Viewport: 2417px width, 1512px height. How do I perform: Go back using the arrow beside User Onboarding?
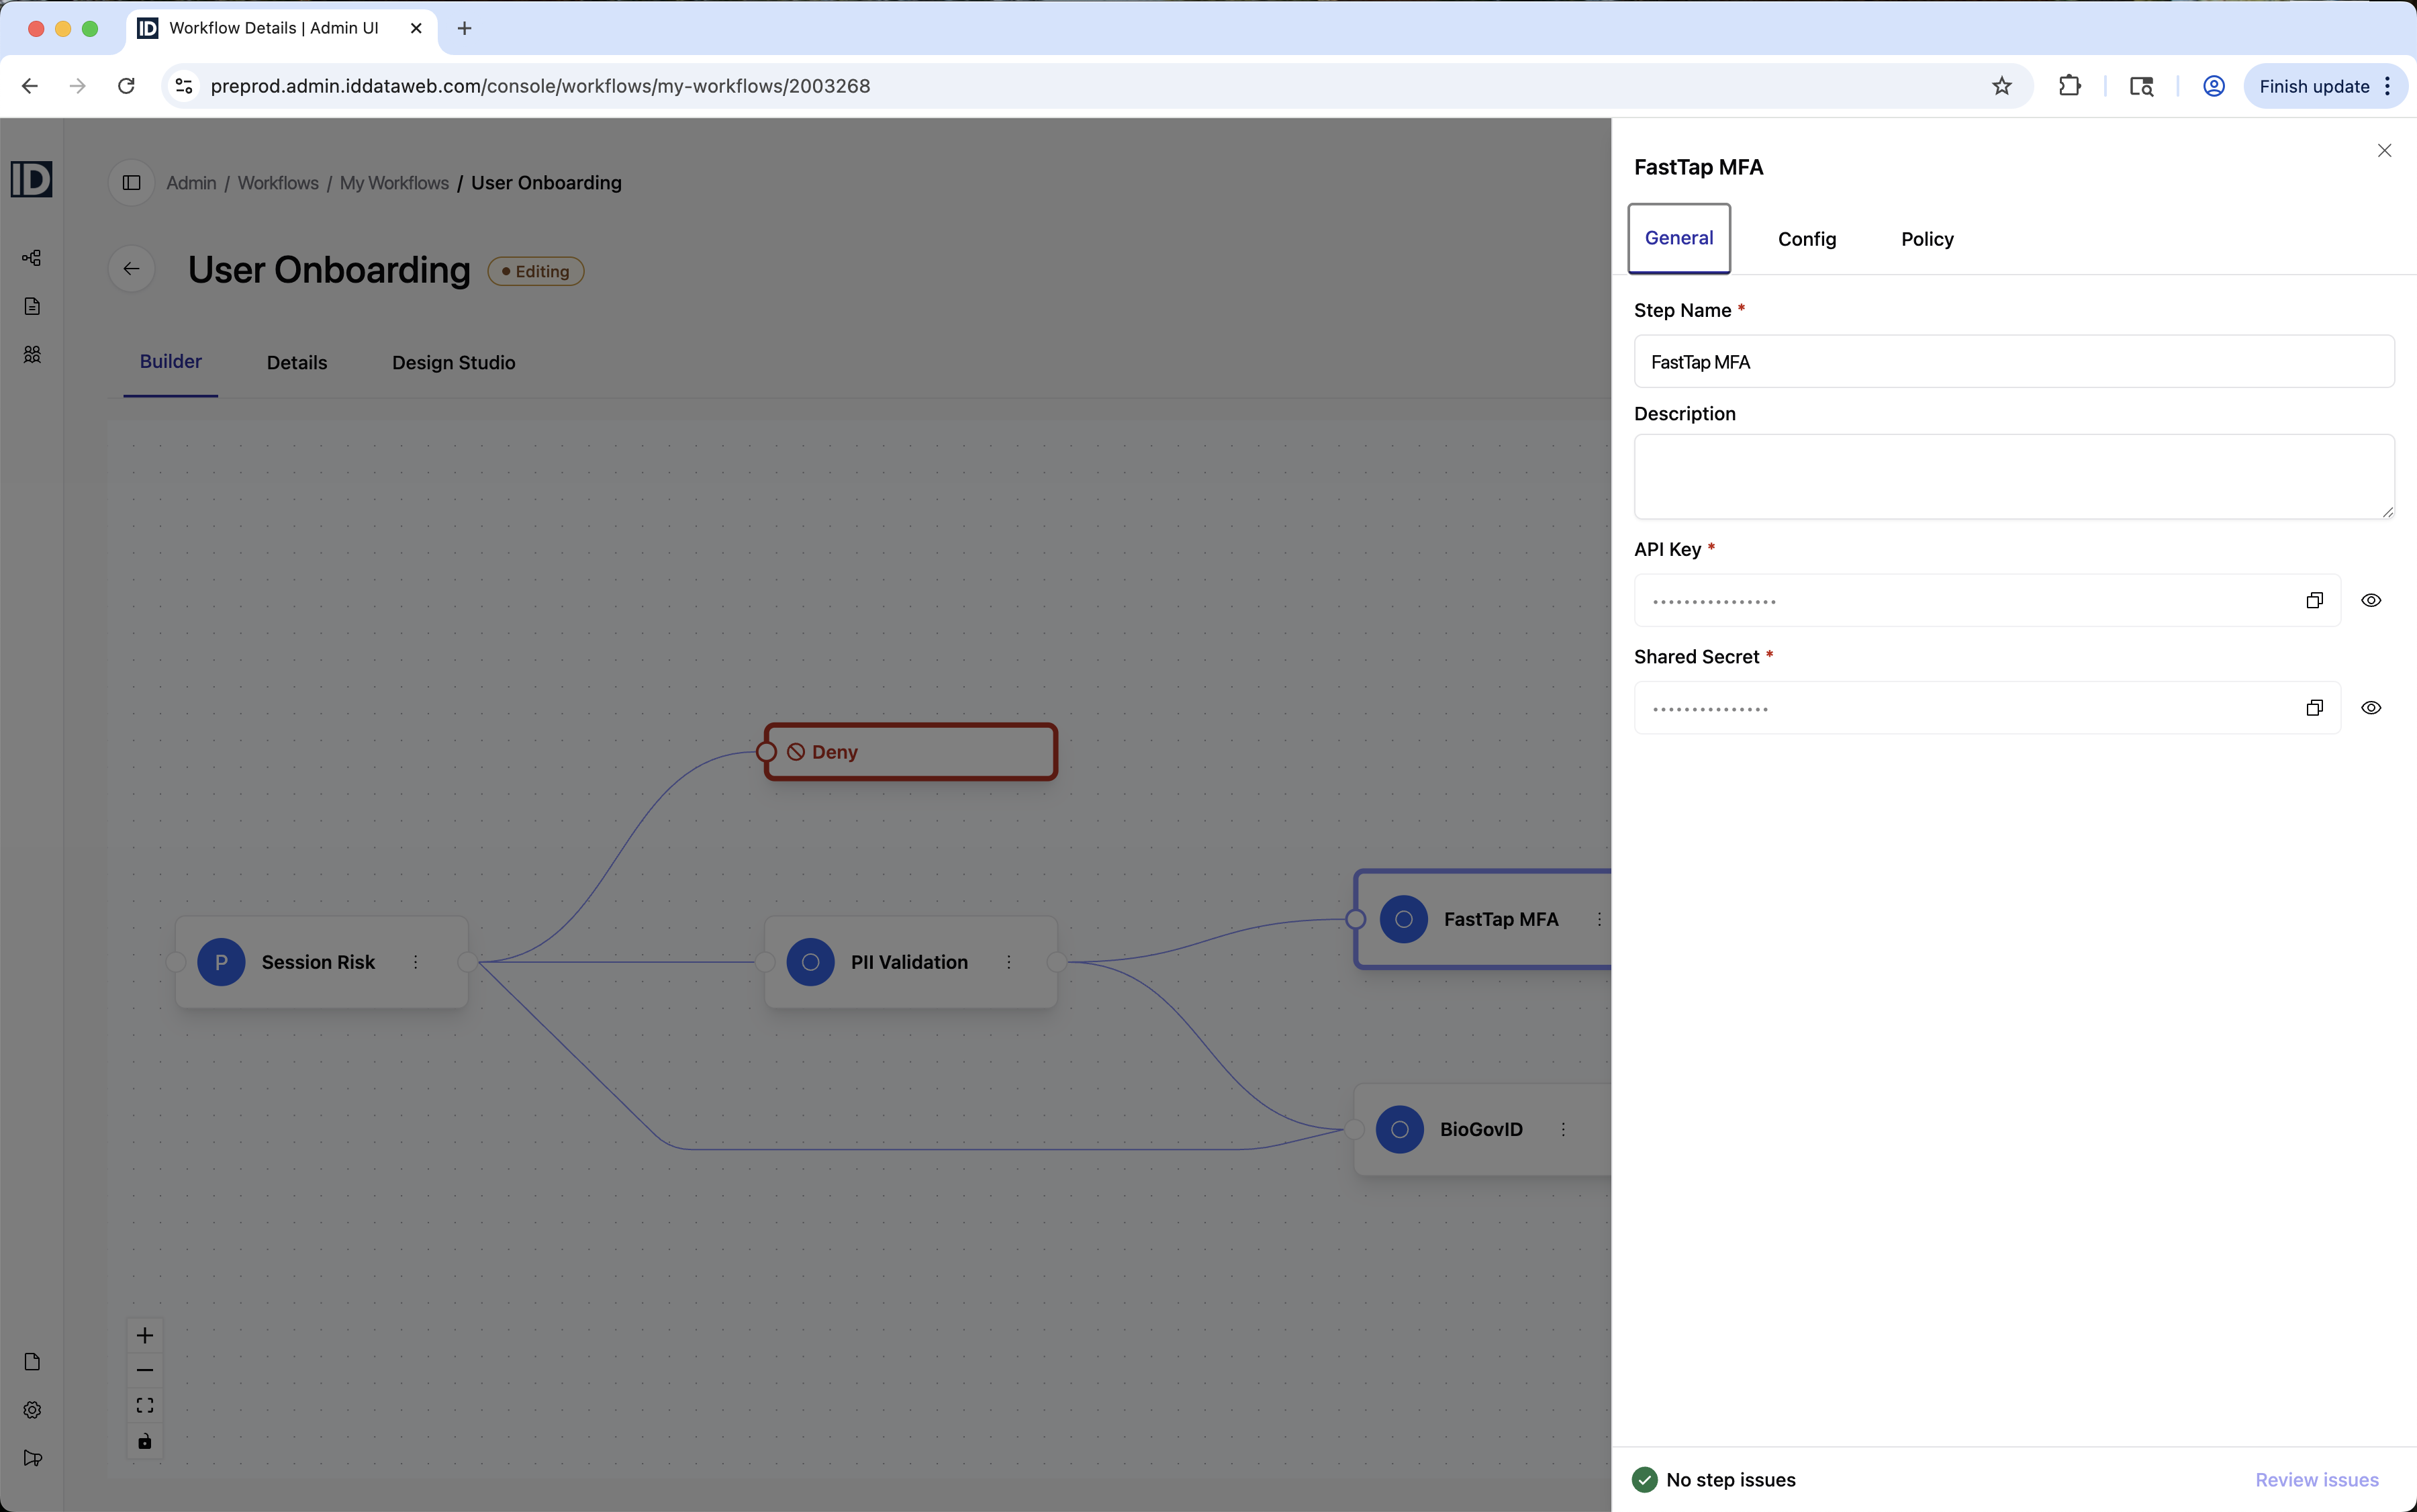(131, 269)
